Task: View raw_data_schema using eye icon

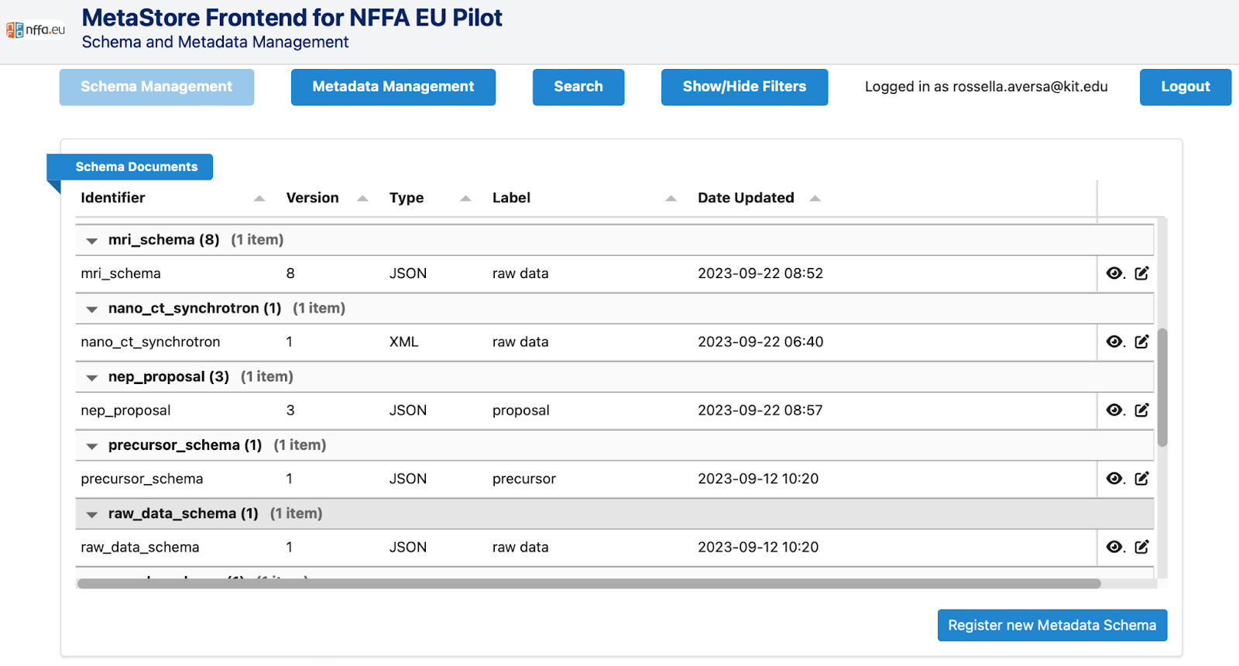Action: [x=1114, y=547]
